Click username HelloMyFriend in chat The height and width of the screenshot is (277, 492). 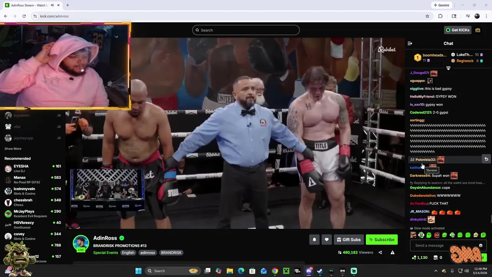tap(422, 97)
